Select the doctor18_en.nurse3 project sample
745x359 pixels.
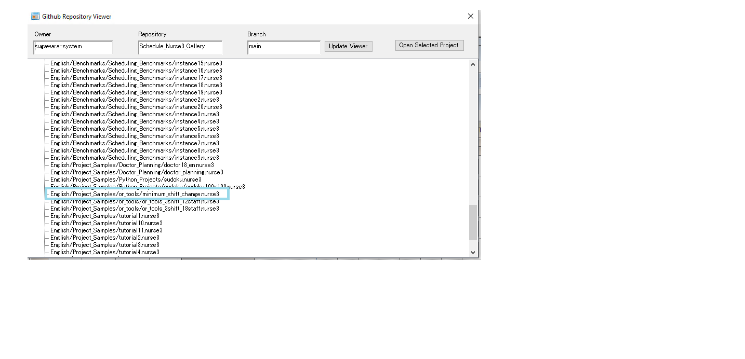pyautogui.click(x=132, y=165)
